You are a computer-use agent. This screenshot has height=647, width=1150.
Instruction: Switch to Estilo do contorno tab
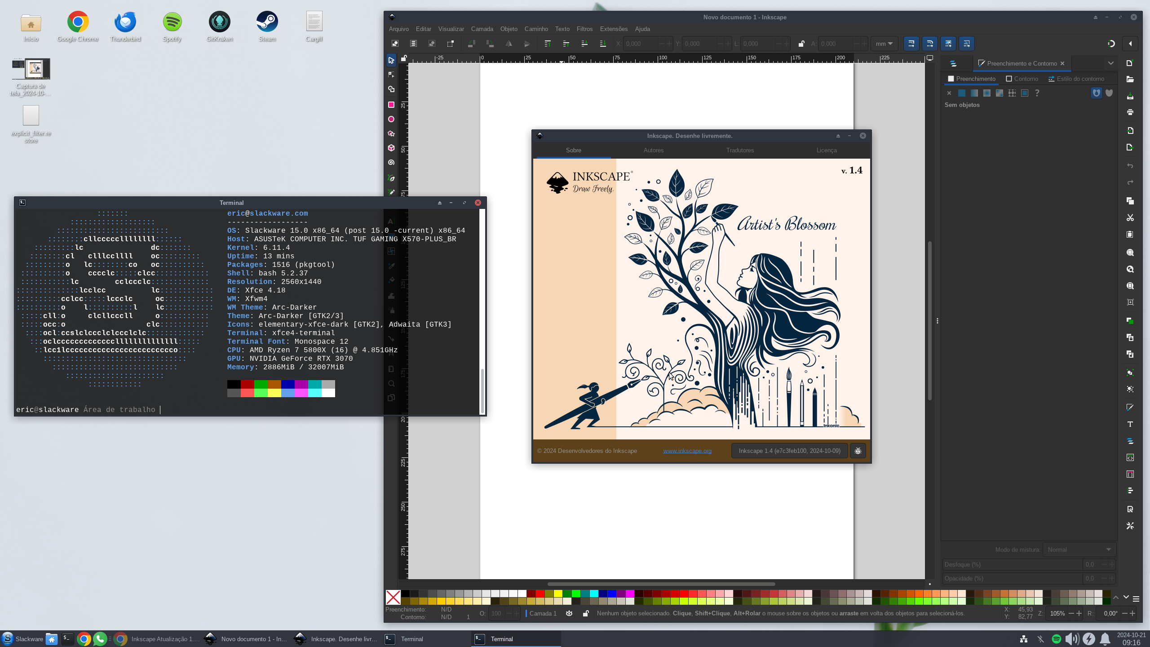1076,79
